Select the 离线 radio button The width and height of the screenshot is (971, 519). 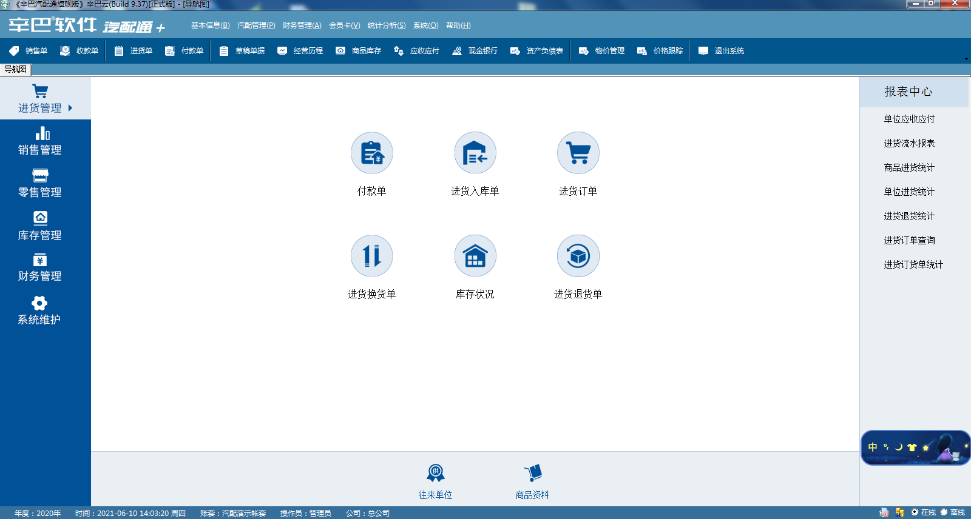point(944,512)
